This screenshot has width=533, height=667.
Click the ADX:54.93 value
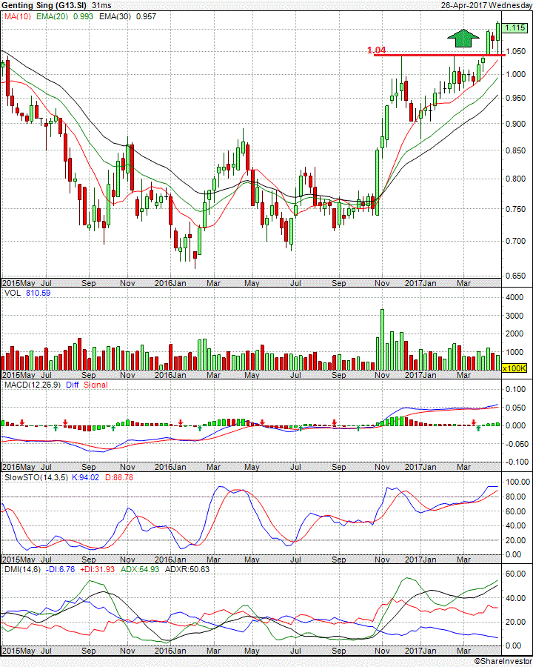click(140, 569)
